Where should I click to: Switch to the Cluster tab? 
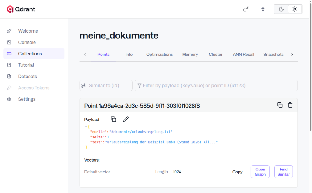point(215,55)
